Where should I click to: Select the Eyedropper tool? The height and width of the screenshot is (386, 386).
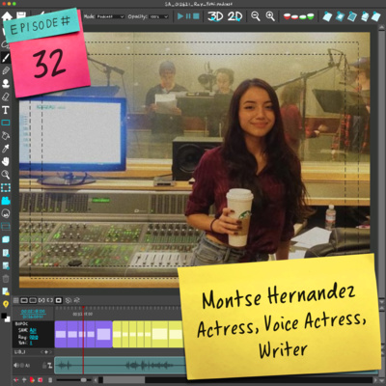point(6,149)
